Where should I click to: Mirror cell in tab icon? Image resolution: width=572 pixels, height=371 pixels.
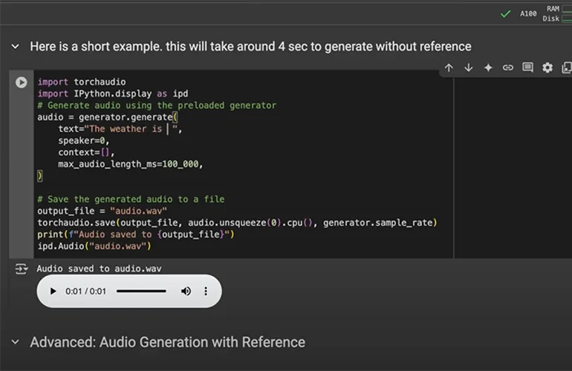[565, 68]
